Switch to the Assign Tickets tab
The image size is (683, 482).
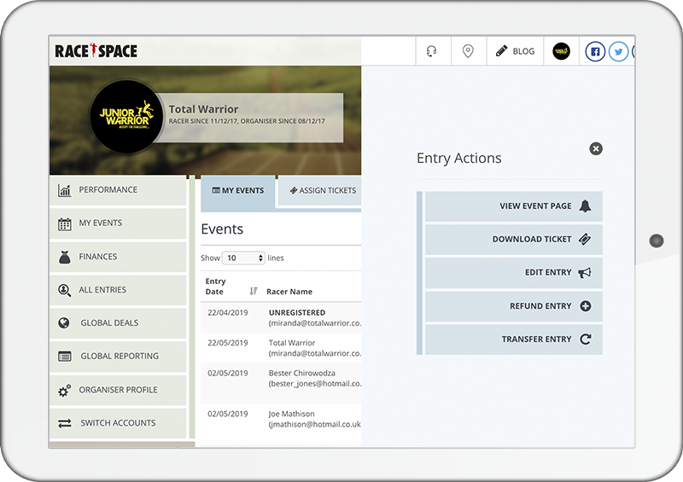[x=321, y=190]
